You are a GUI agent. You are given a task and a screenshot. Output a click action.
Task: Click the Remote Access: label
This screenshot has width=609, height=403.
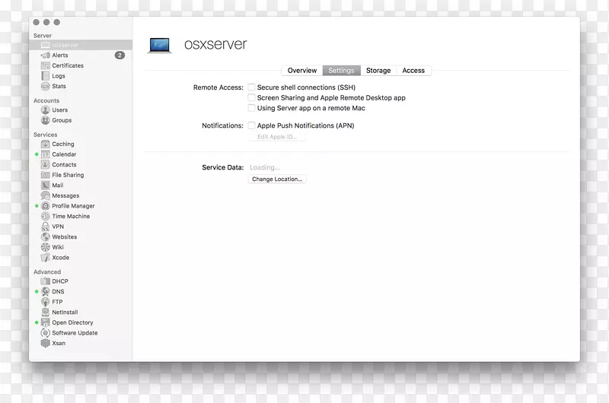click(218, 87)
